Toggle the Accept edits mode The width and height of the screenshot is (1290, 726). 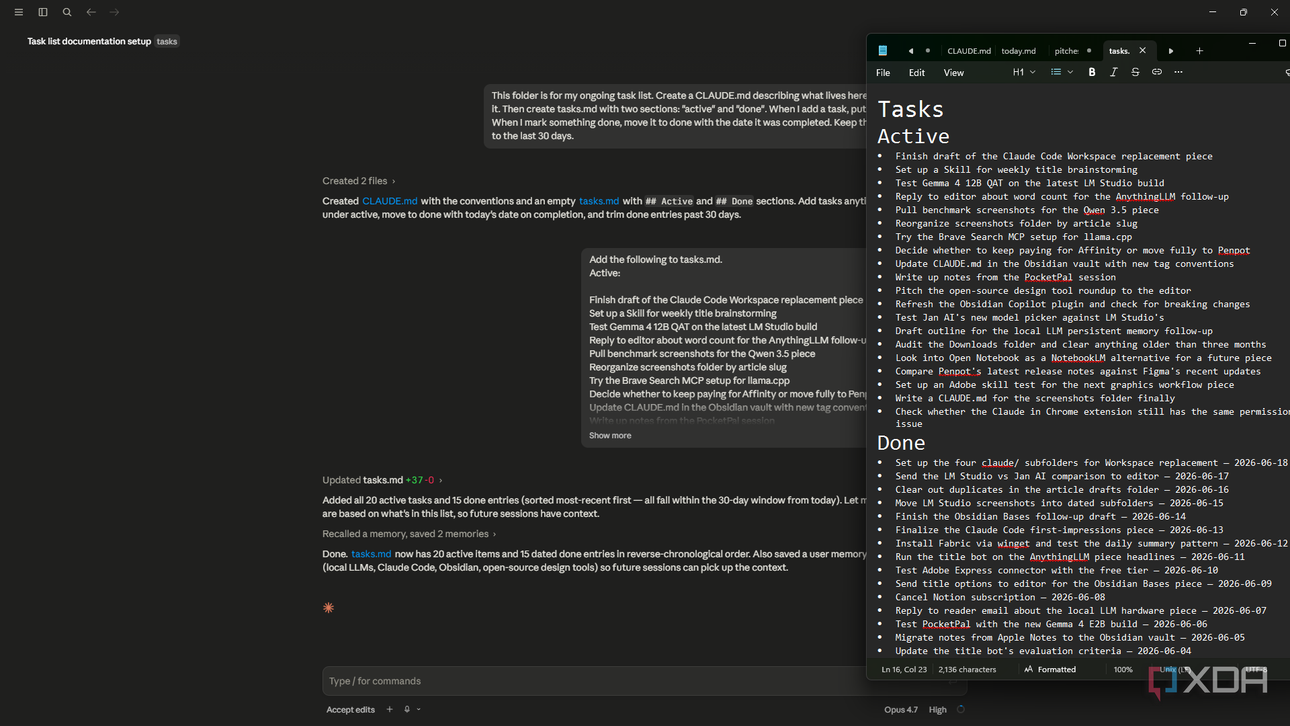click(350, 710)
